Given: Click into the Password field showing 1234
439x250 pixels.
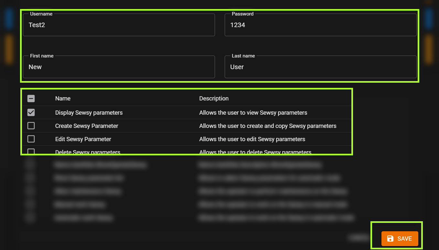Looking at the screenshot, I should [x=320, y=25].
